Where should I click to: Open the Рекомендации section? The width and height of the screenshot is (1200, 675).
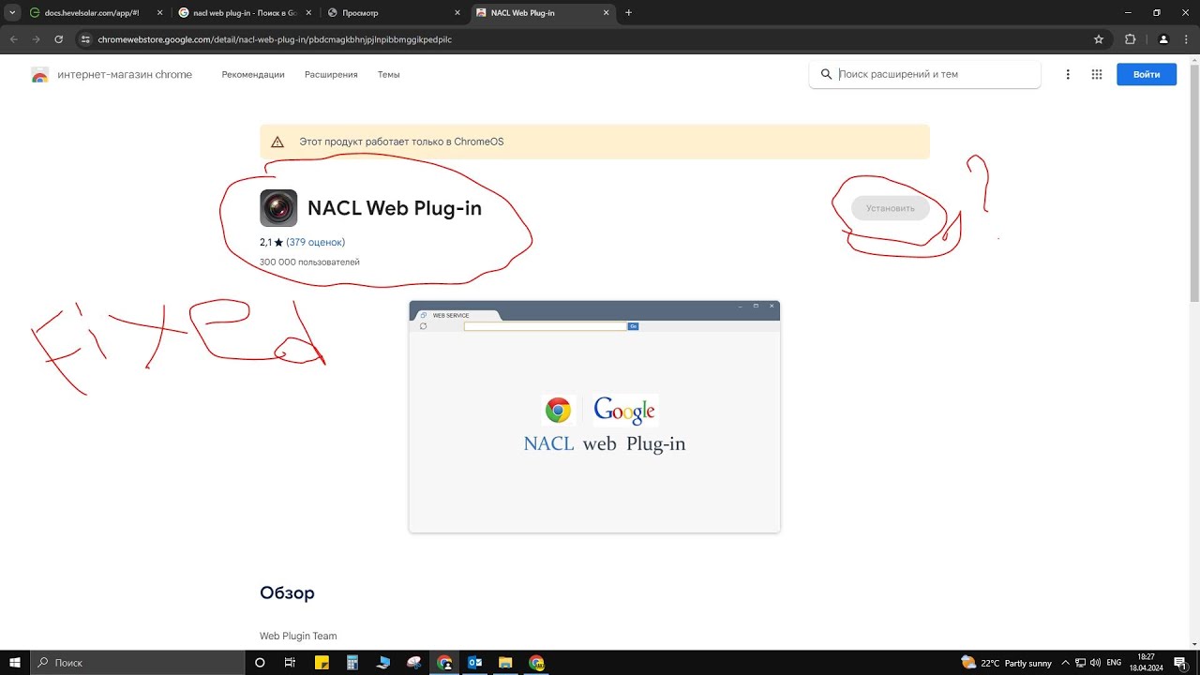(253, 75)
